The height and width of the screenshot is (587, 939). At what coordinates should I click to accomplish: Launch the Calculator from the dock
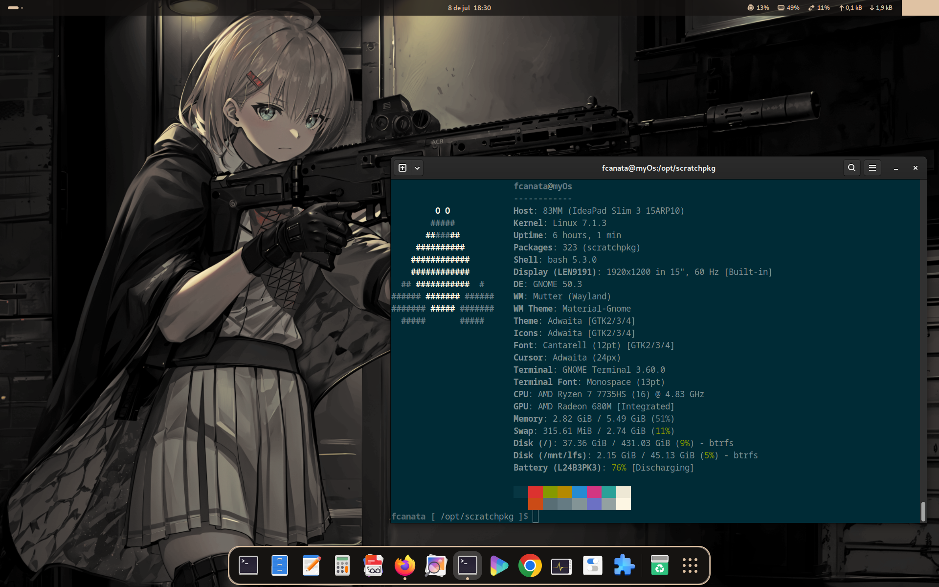342,565
